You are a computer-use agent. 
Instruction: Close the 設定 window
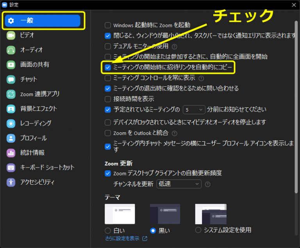[294, 5]
